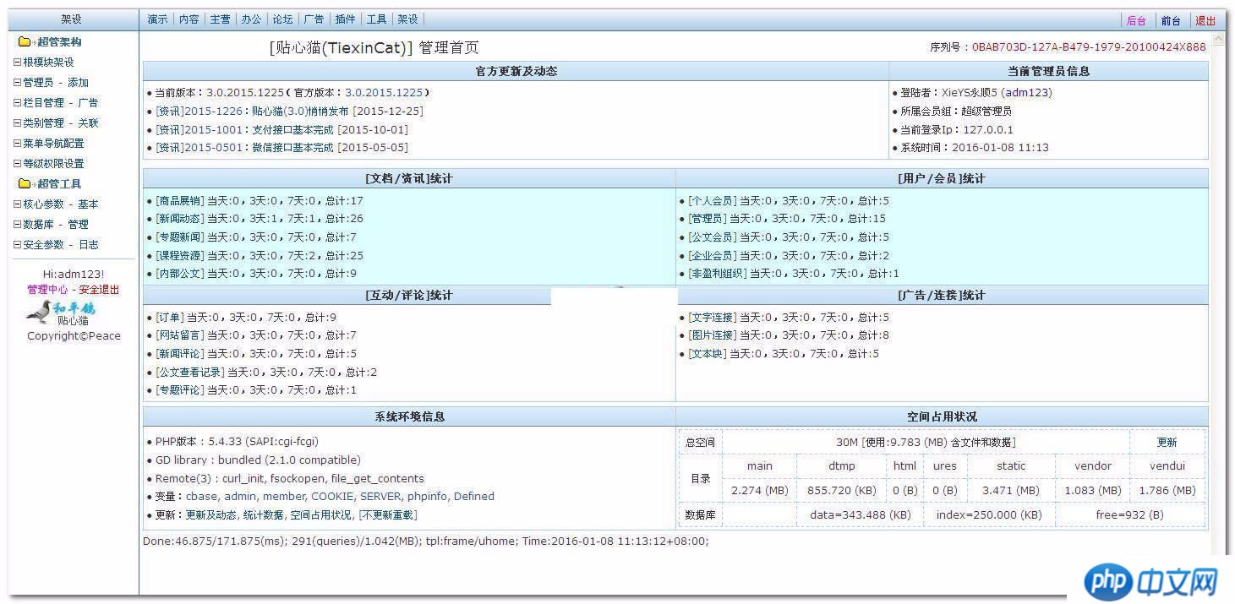Click 退出 in the top-right corner
Image resolution: width=1235 pixels, height=604 pixels.
pyautogui.click(x=1205, y=21)
